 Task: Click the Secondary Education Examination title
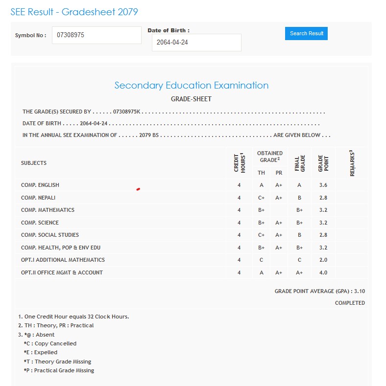pos(191,85)
